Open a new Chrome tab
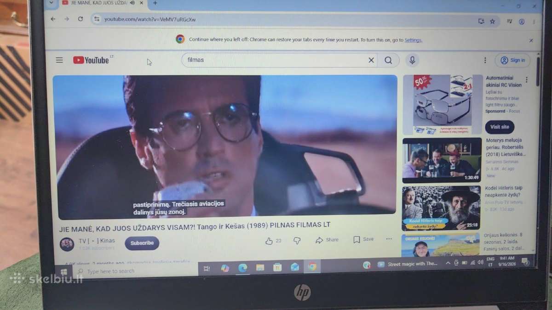This screenshot has width=552, height=310. [155, 3]
